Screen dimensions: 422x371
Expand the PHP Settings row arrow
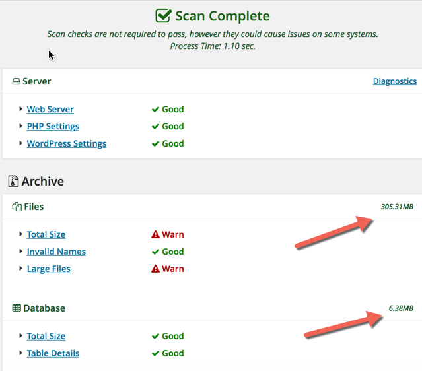(21, 126)
